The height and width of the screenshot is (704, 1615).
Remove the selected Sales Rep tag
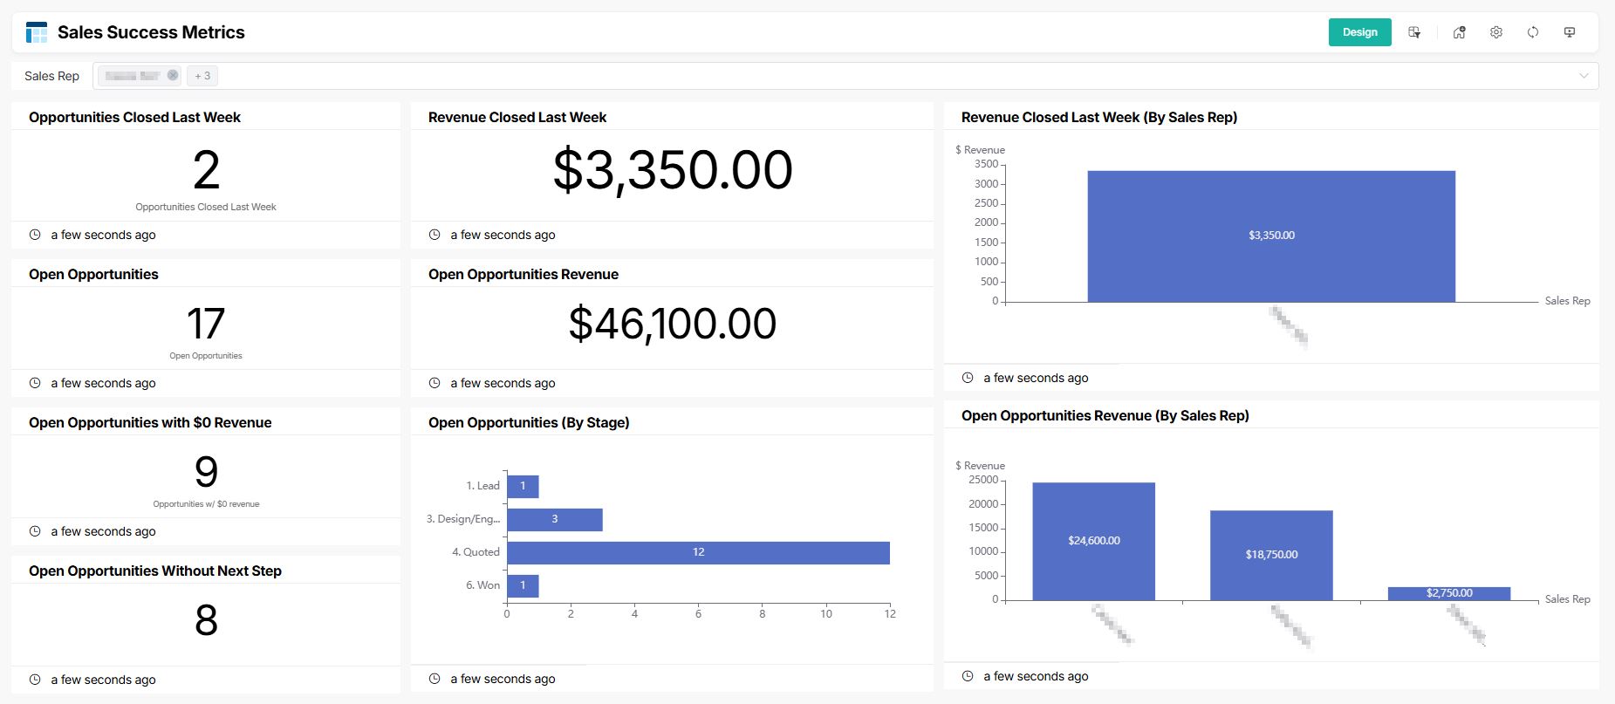tap(173, 75)
